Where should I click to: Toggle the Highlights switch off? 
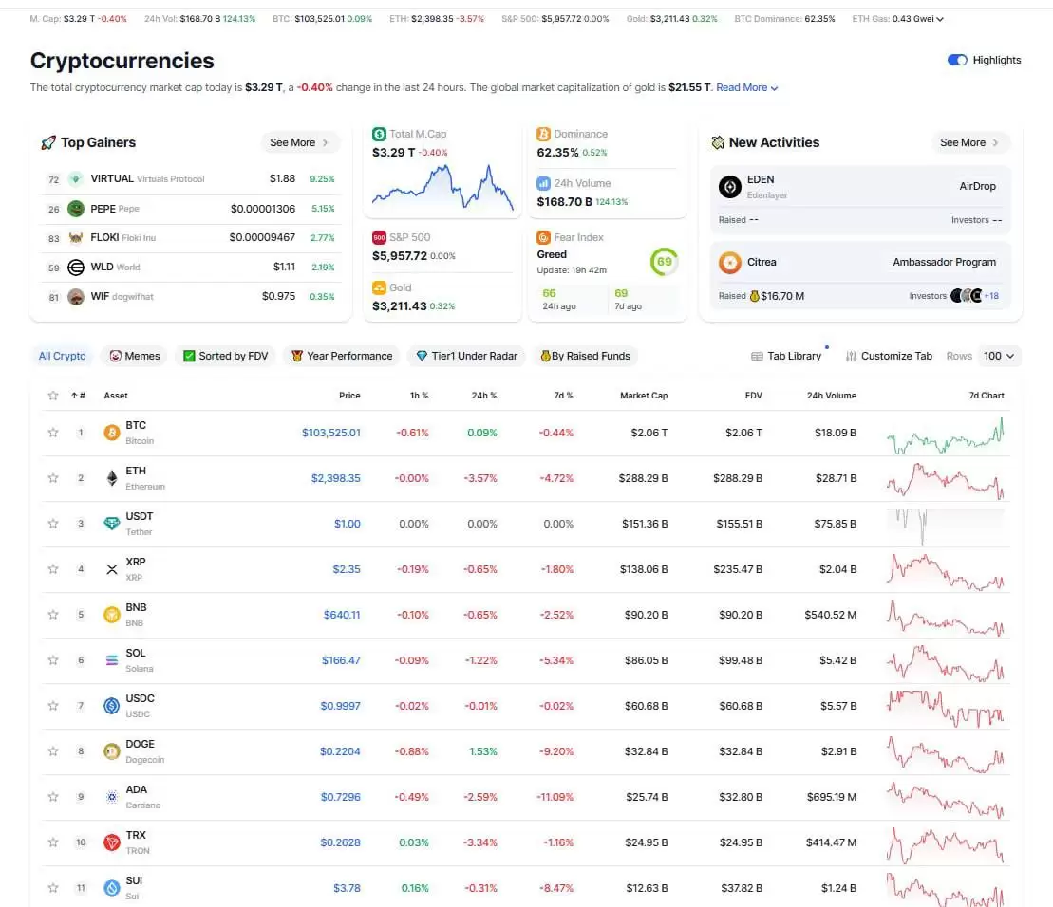pyautogui.click(x=957, y=61)
